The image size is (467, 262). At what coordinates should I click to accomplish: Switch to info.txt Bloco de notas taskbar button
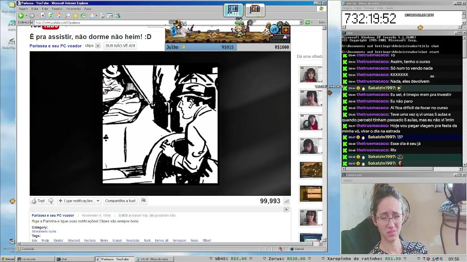tap(154, 259)
